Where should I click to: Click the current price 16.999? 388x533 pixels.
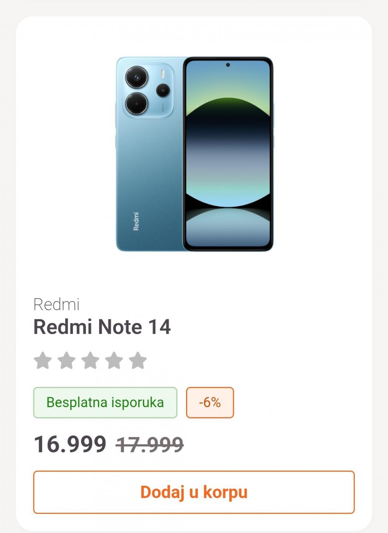70,444
